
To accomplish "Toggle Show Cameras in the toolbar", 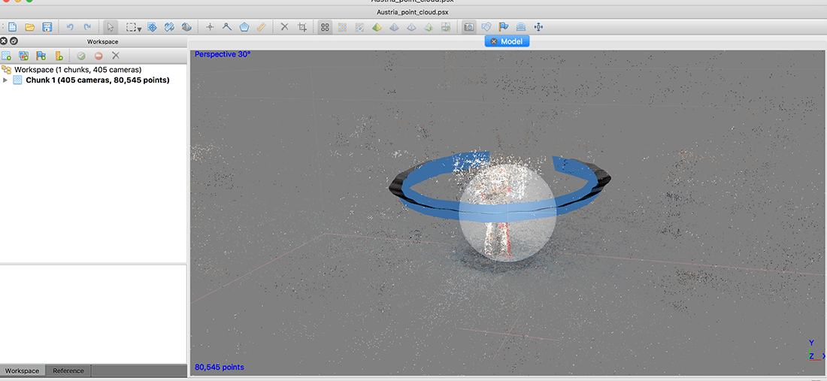I will click(x=468, y=27).
